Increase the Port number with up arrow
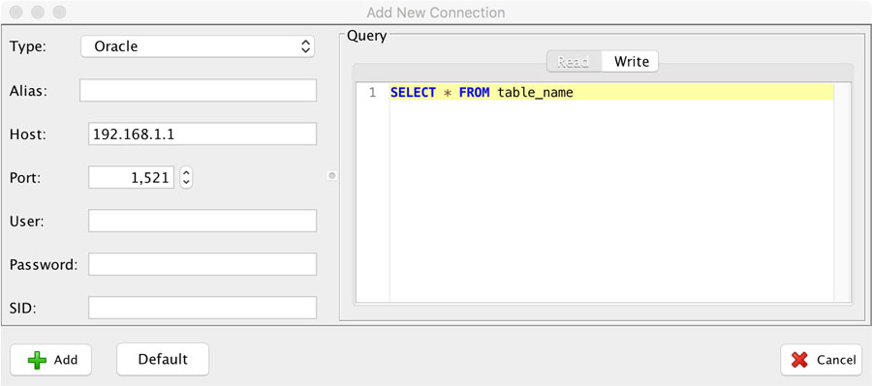872x386 pixels. click(x=186, y=173)
